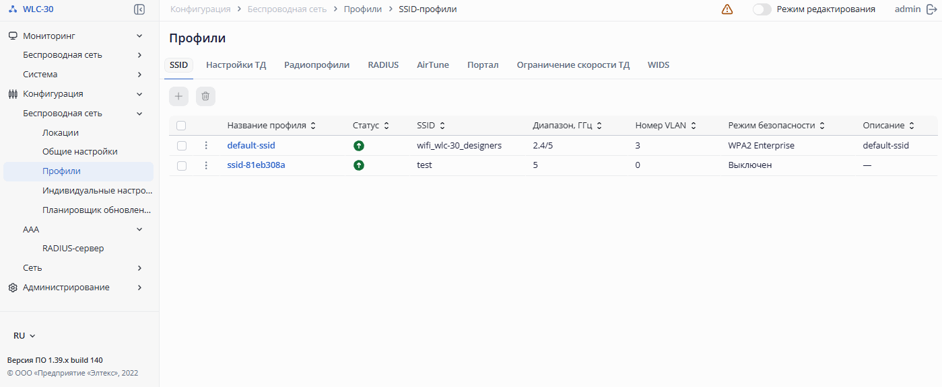Click the logout icon next to admin
This screenshot has width=942, height=387.
[931, 9]
